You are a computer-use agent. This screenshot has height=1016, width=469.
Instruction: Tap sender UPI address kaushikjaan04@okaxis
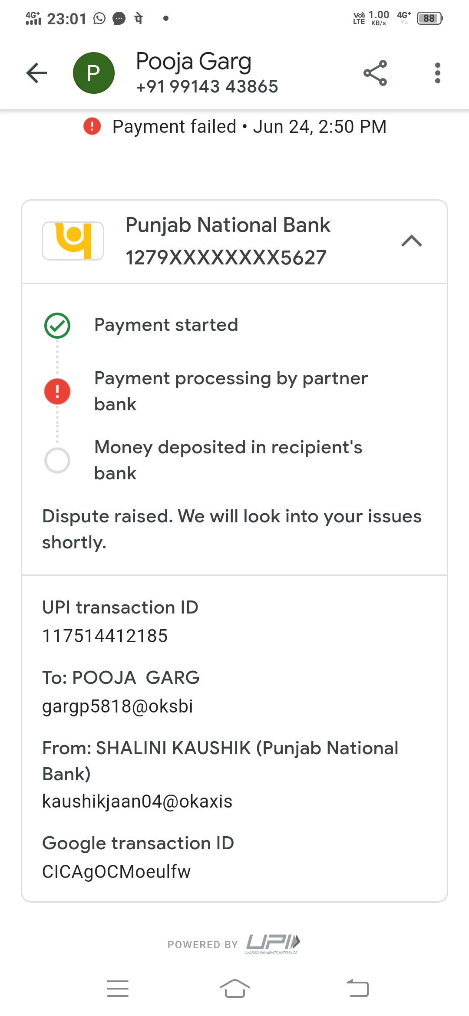(137, 802)
